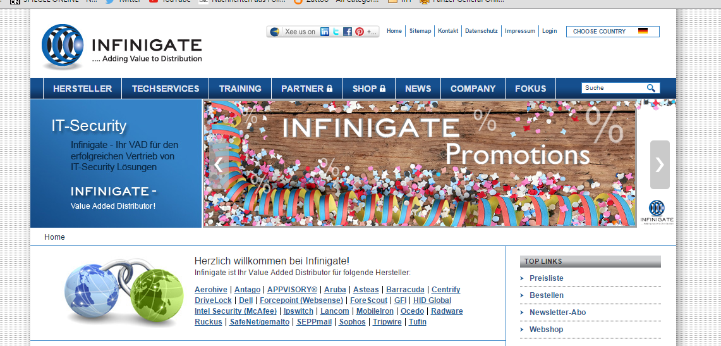Click the small Infinigate logo beside the banner
721x346 pixels.
tap(657, 212)
